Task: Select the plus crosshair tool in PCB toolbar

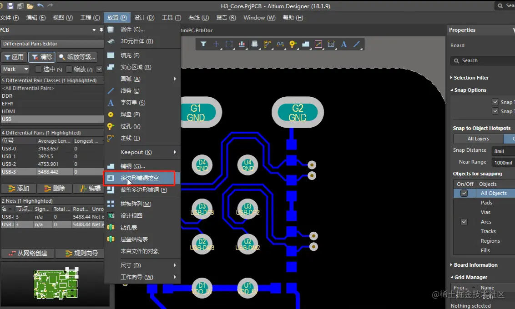Action: 216,44
